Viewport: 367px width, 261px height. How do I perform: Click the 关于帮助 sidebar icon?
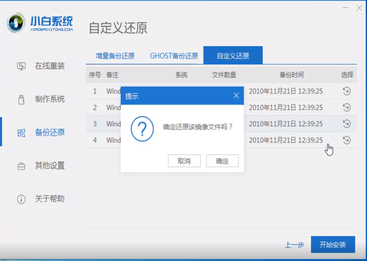[x=22, y=199]
